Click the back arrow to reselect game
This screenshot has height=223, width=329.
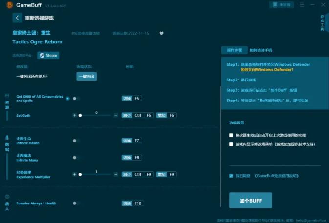click(x=17, y=18)
